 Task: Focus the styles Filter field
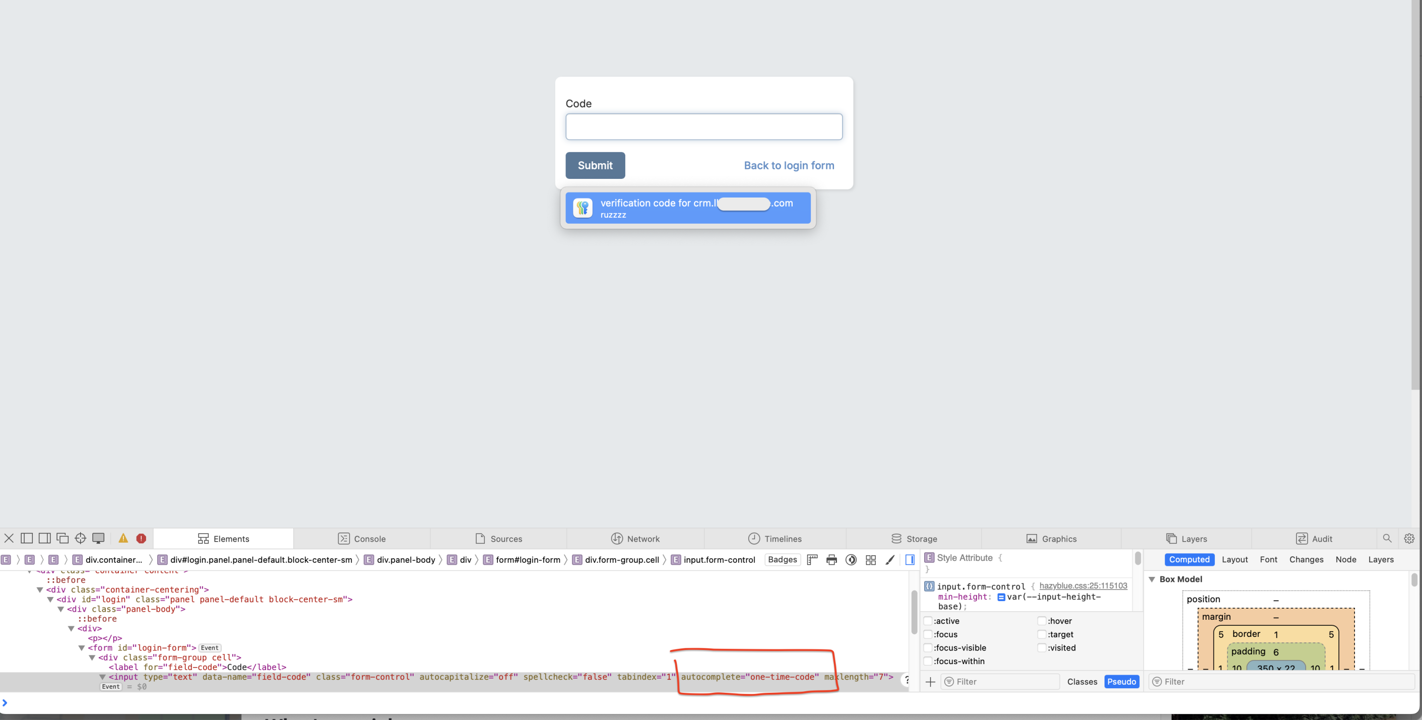click(1000, 682)
